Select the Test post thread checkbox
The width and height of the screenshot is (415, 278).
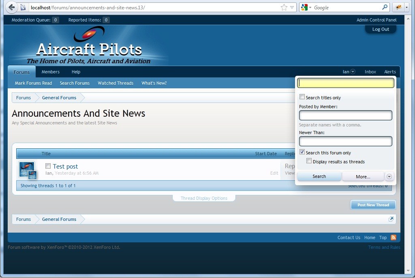(48, 166)
